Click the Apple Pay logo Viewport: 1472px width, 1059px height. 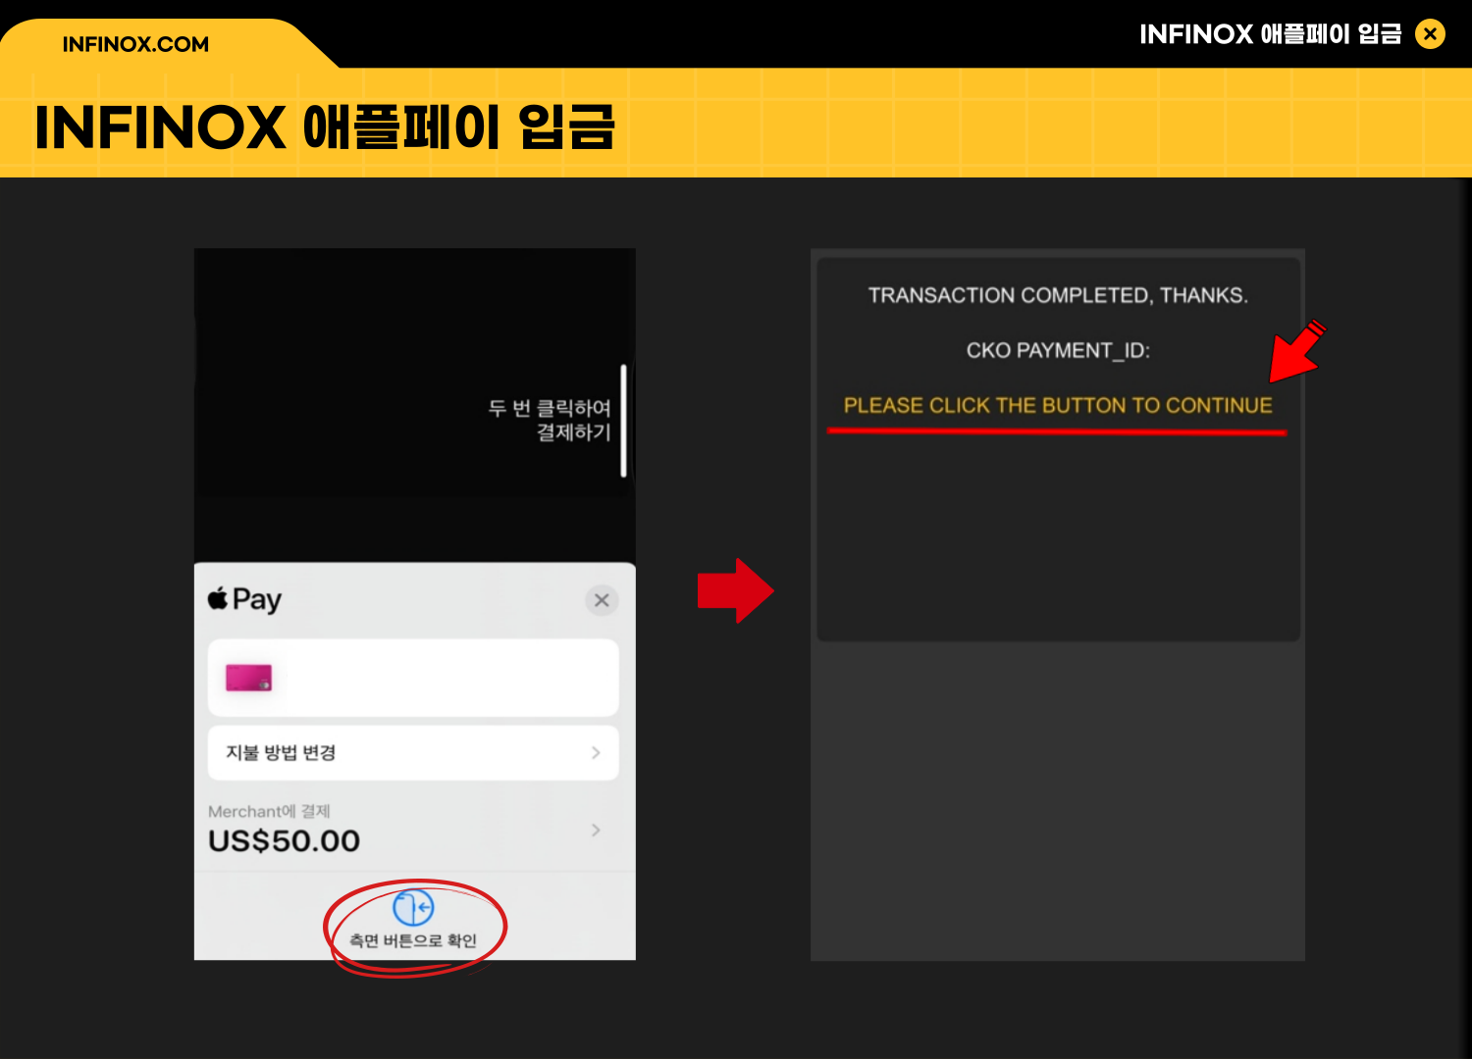coord(244,599)
